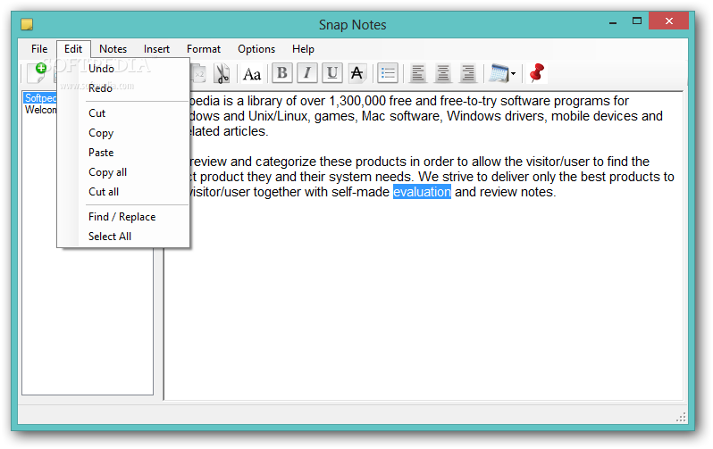Image resolution: width=713 pixels, height=449 pixels.
Task: Close the Snap Notes window
Action: click(x=668, y=21)
